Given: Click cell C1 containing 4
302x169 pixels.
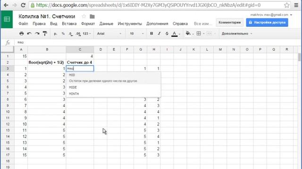Looking at the screenshot, I should pyautogui.click(x=80, y=56).
